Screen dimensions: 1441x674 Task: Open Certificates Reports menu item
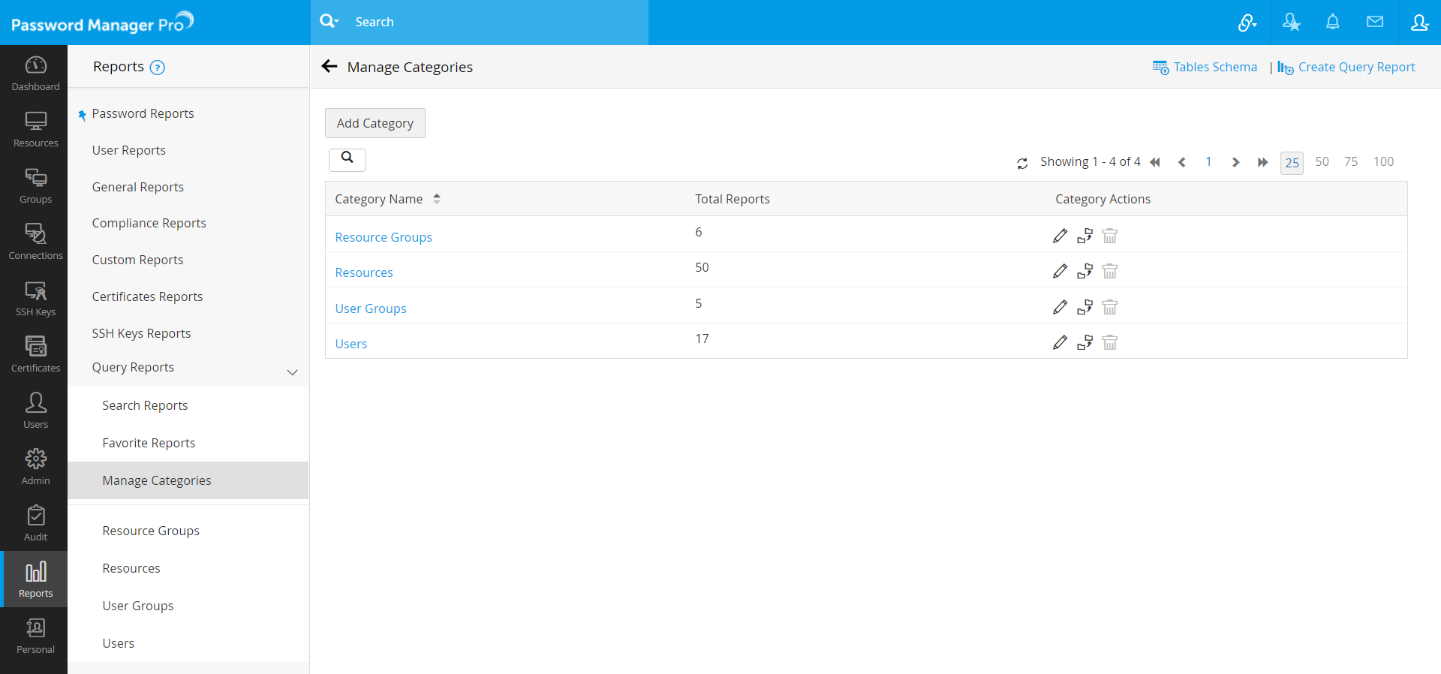pos(147,296)
